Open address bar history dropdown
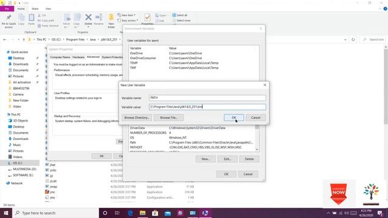The height and width of the screenshot is (218, 388). pyautogui.click(x=345, y=39)
